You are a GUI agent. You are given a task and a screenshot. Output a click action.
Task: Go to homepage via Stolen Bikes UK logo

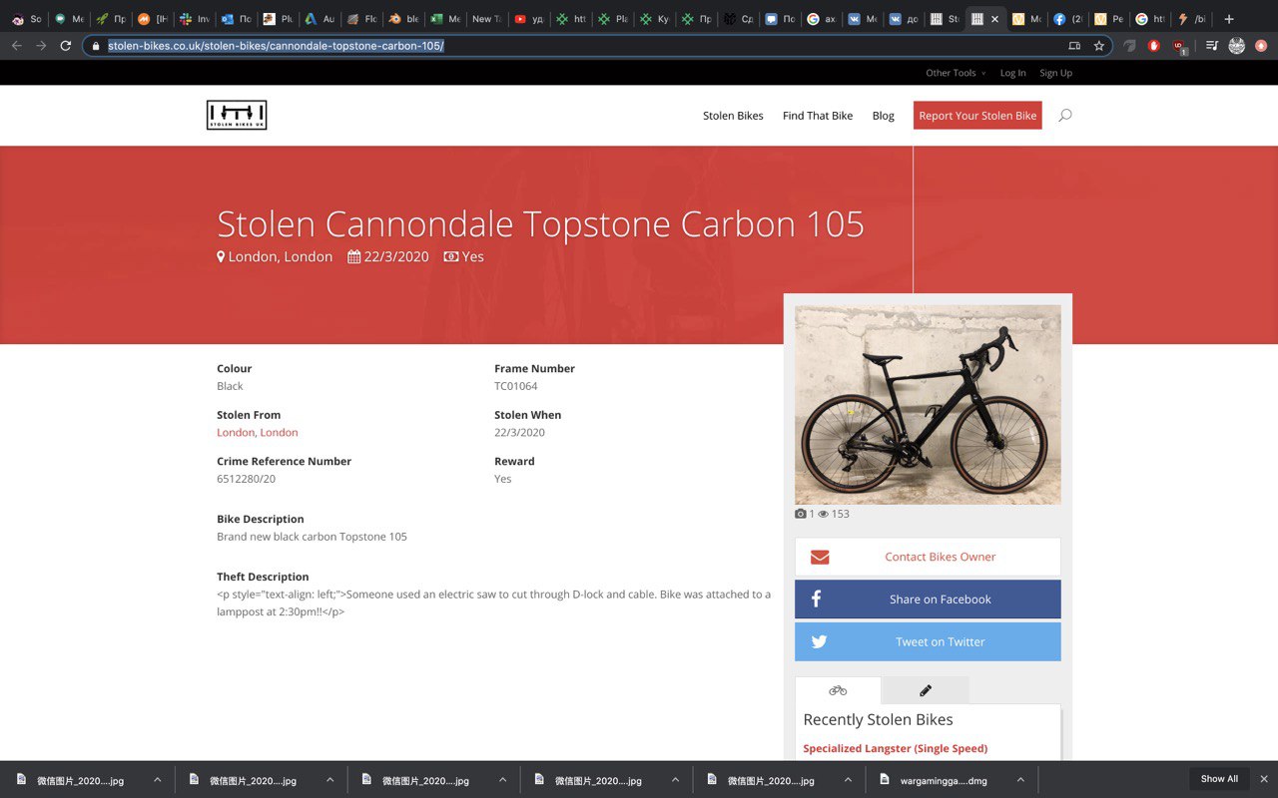[x=237, y=115]
